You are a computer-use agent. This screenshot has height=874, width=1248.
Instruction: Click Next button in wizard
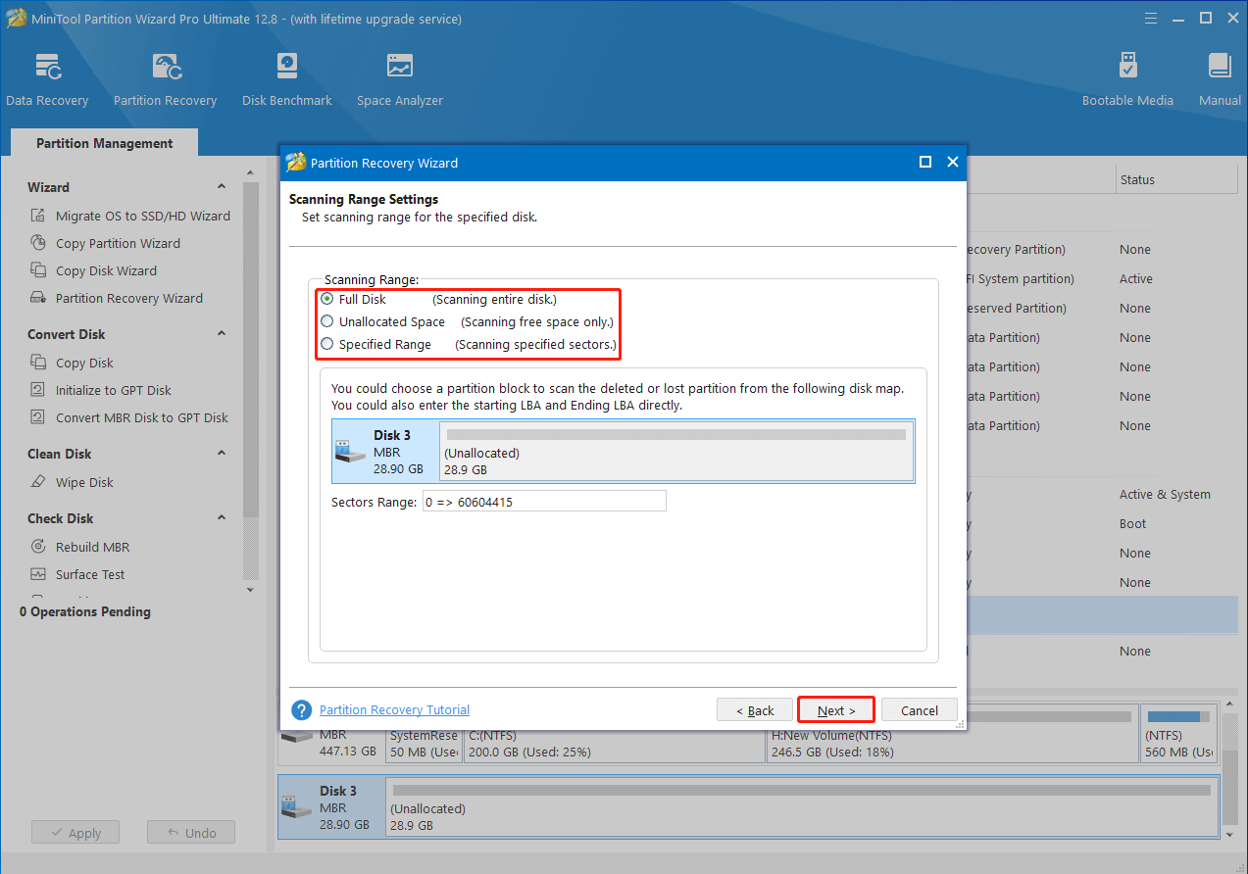(836, 710)
